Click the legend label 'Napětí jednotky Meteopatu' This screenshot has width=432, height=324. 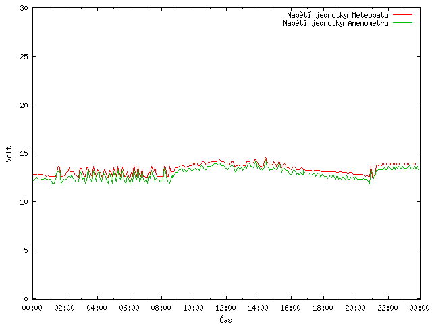pyautogui.click(x=337, y=15)
